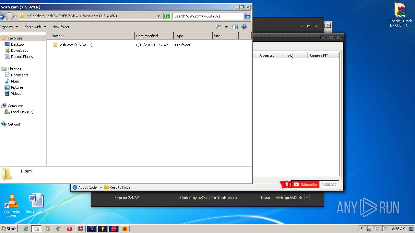Sort by Date modified column header
This screenshot has width=415, height=233.
(x=154, y=36)
